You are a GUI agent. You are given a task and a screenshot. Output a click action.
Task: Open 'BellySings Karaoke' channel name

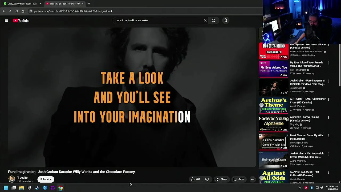299,143
